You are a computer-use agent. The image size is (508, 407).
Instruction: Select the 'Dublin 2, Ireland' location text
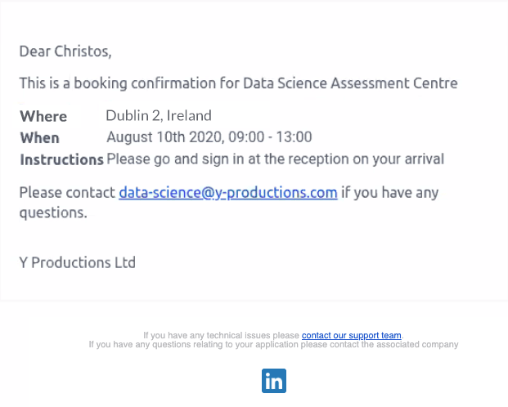click(x=159, y=116)
